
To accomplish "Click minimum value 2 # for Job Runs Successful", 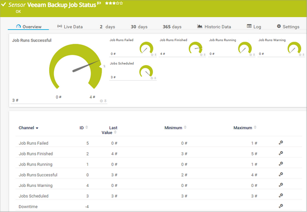I will click(184, 175).
